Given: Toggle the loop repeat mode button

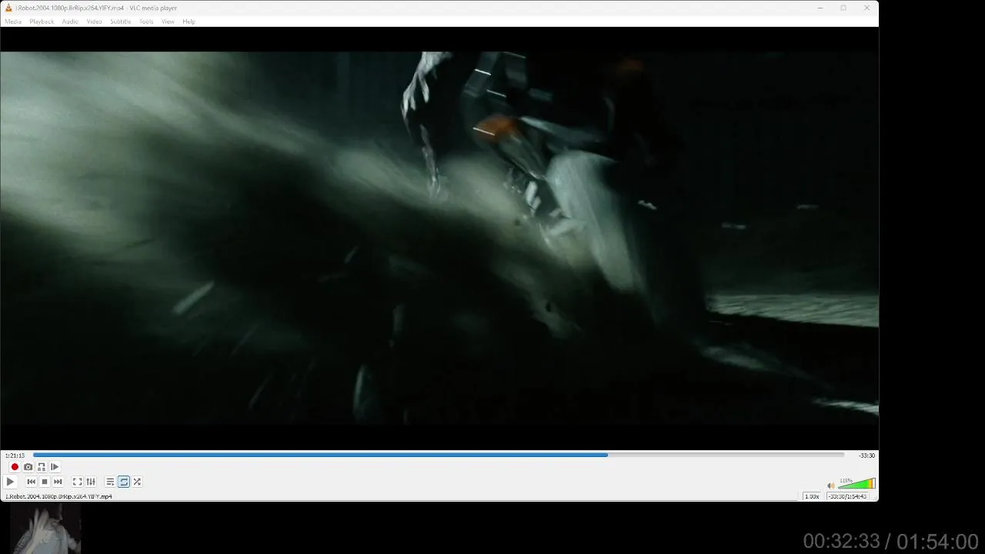Looking at the screenshot, I should click(124, 482).
